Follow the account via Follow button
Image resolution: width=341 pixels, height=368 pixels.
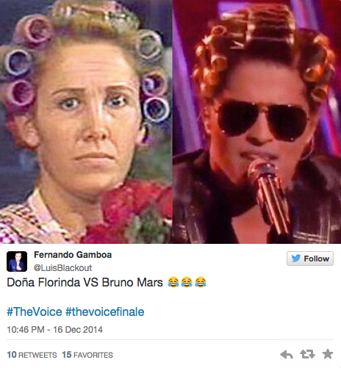[x=310, y=259]
